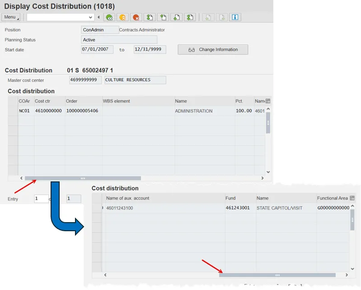361x290 pixels.
Task: Go to first page using toolbar icon
Action: 150,17
